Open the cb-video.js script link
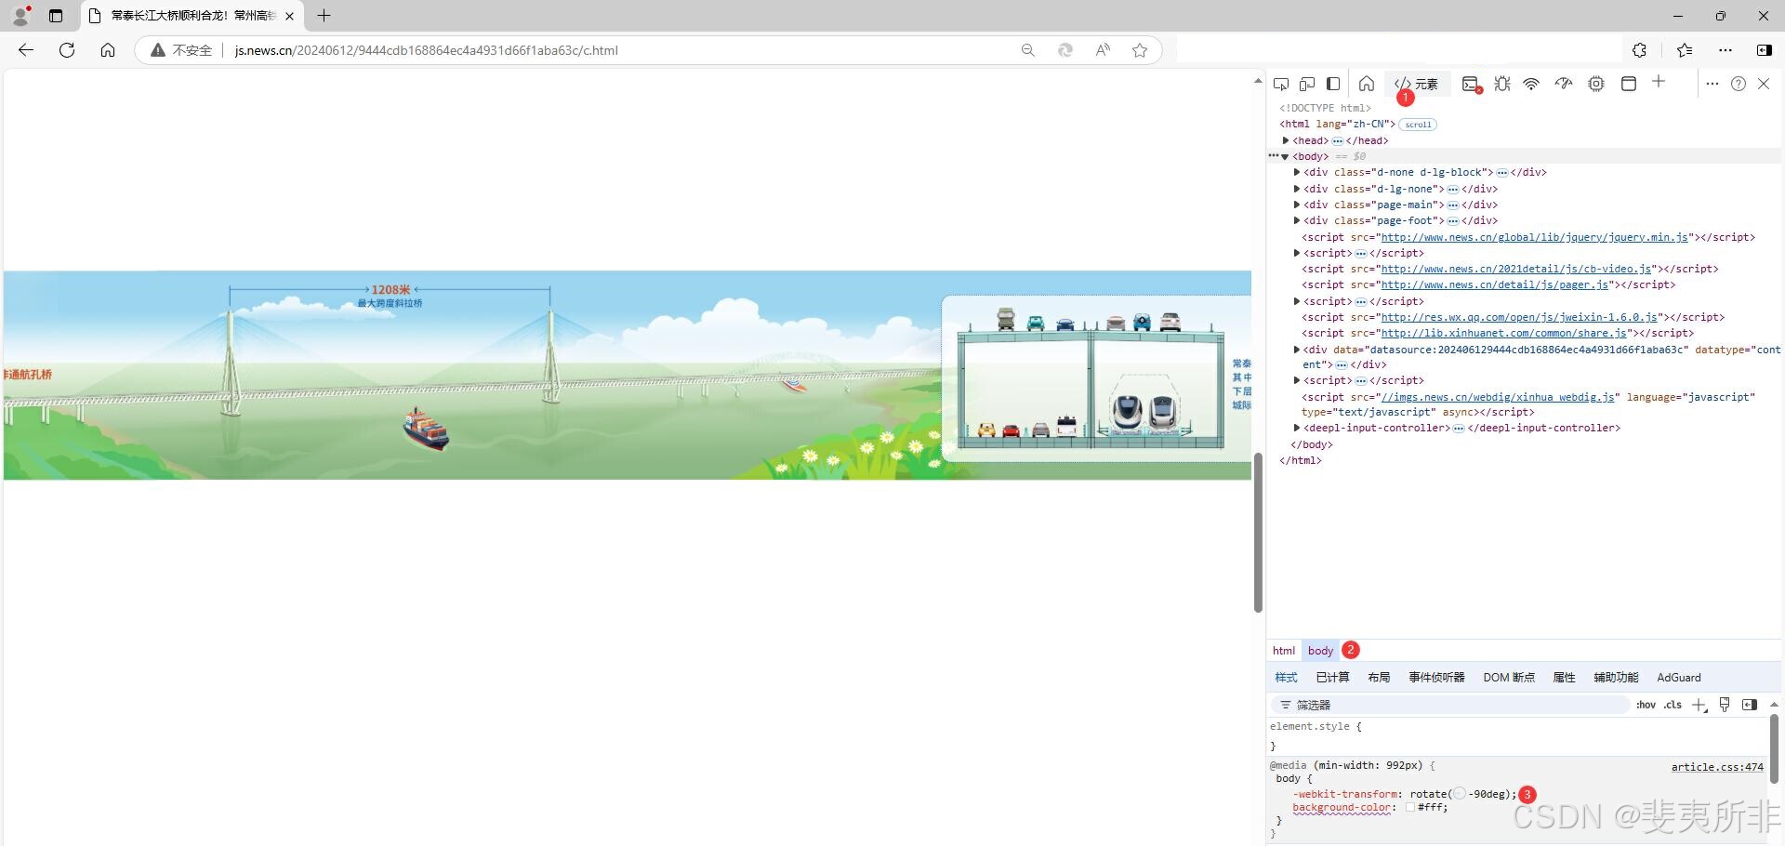Image resolution: width=1785 pixels, height=846 pixels. [x=1516, y=269]
